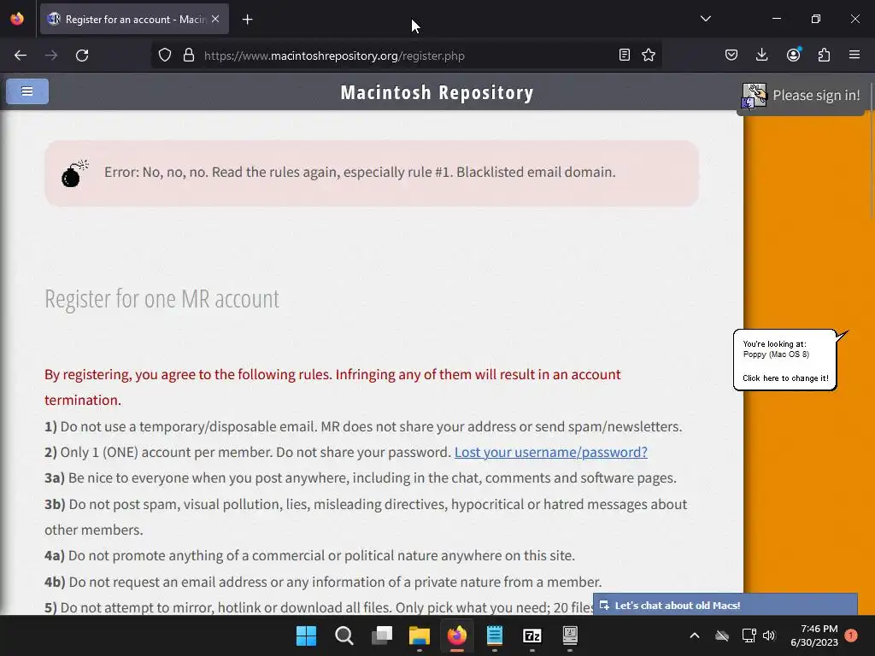Image resolution: width=875 pixels, height=656 pixels.
Task: Open the Macintosh Repository hamburger menu button
Action: click(x=27, y=91)
